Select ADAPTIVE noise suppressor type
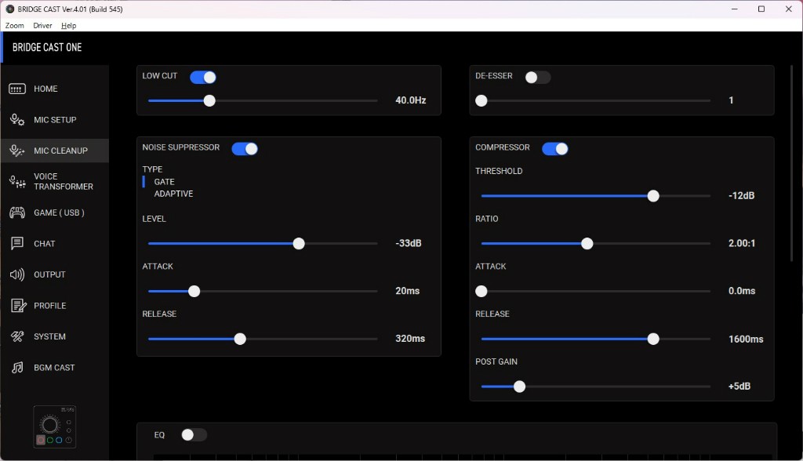 click(173, 194)
